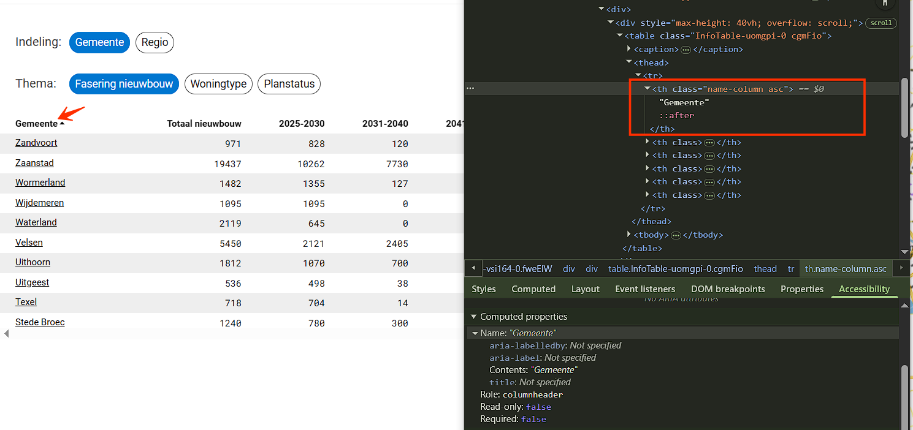
Task: Click the three-dot gutter icon beside the selected node
Action: point(470,89)
